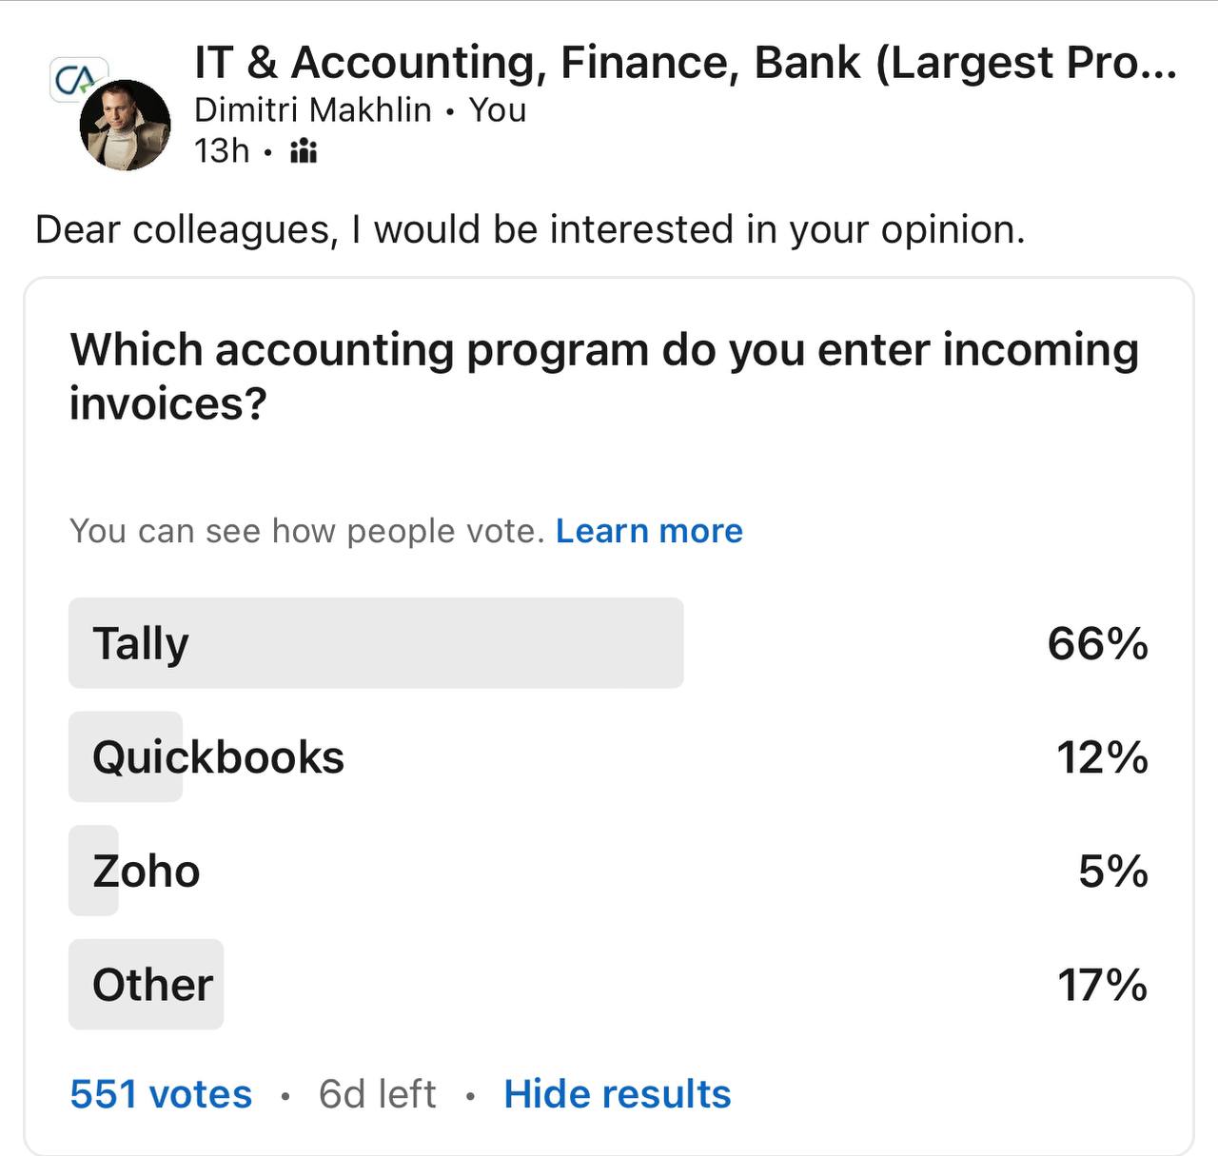The width and height of the screenshot is (1218, 1156).
Task: Click the group visibility people icon
Action: 304,151
